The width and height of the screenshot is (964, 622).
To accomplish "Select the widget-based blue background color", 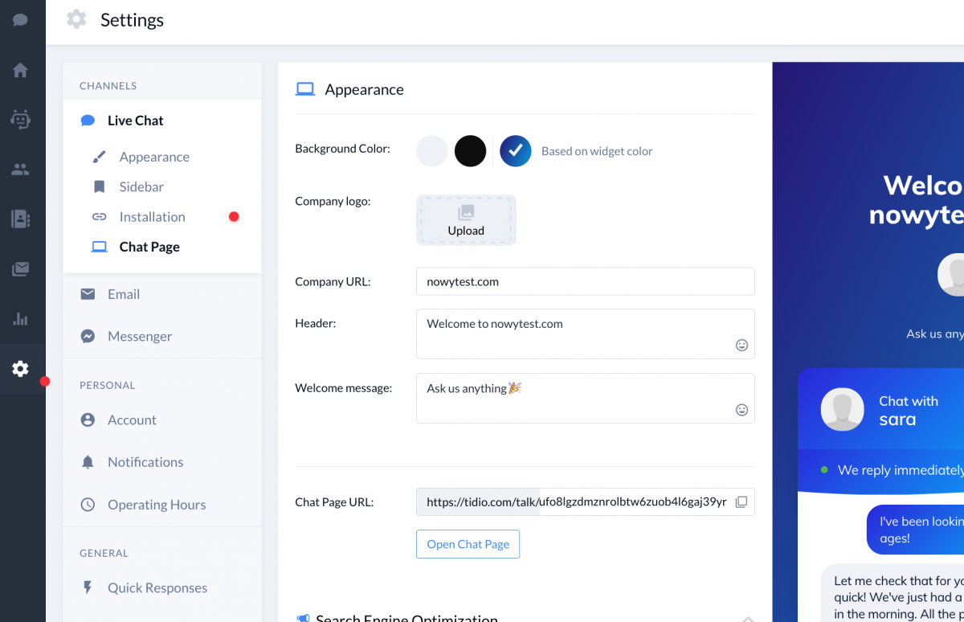I will pos(516,151).
